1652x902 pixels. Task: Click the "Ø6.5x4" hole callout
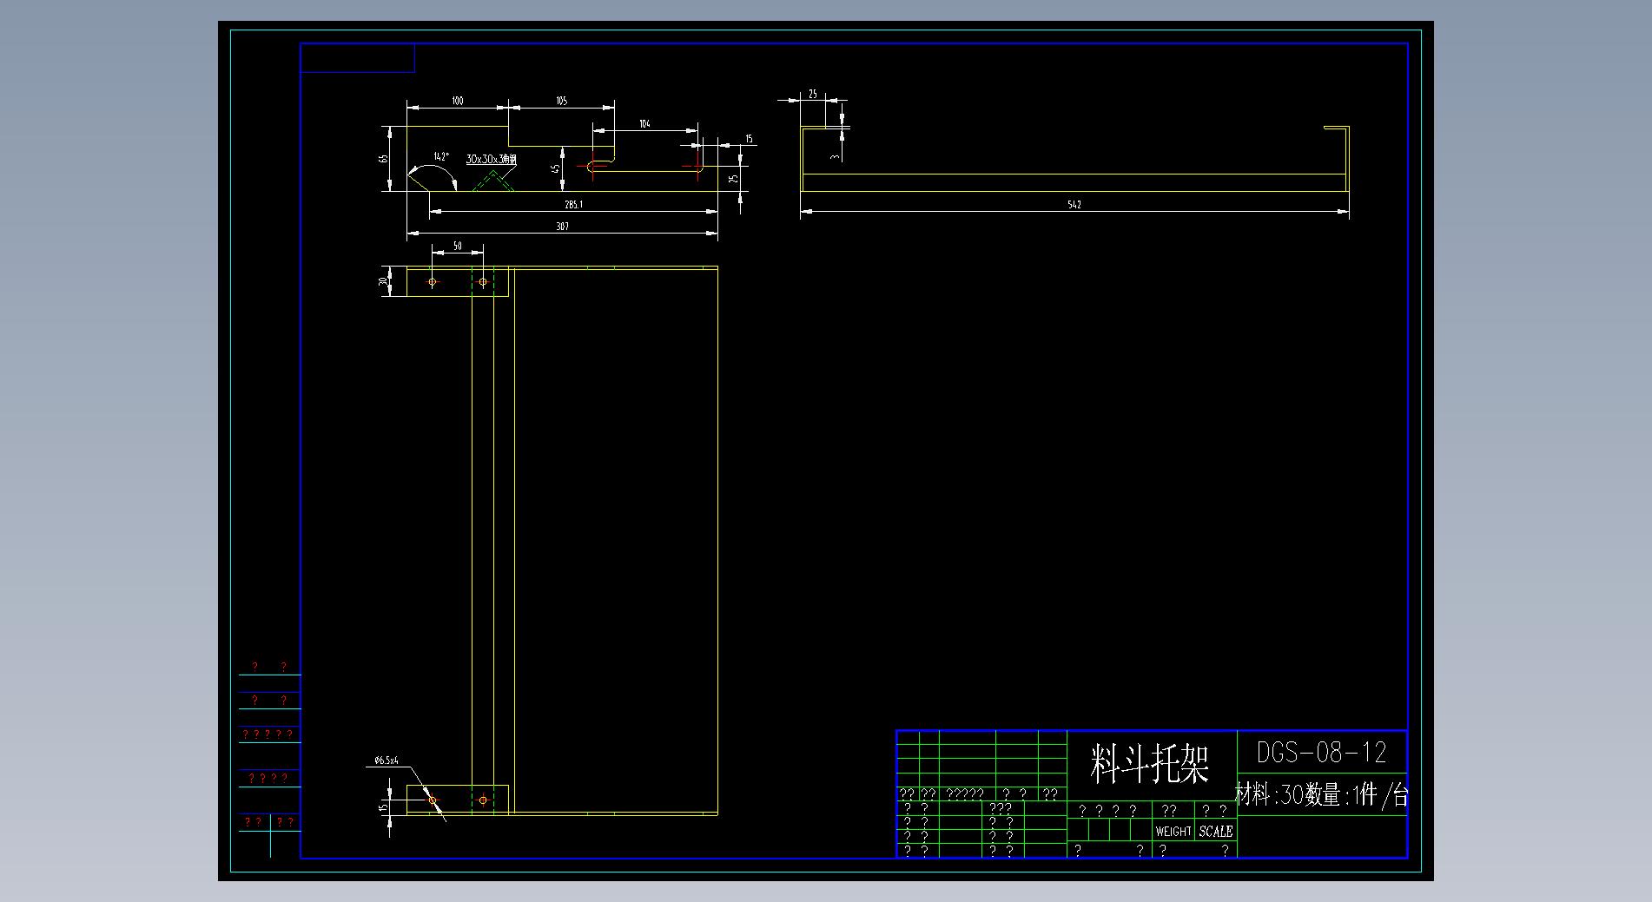tap(387, 760)
